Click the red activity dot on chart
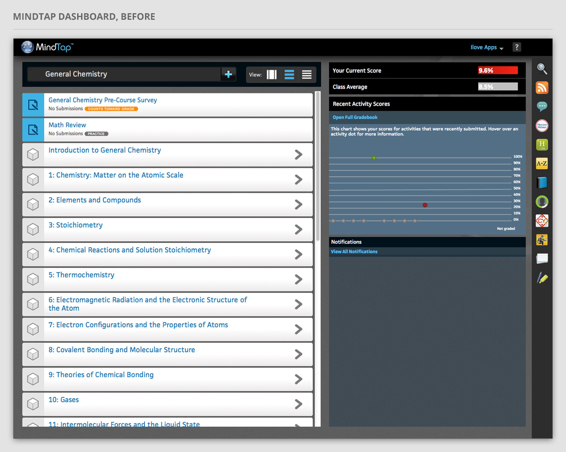 pos(425,205)
